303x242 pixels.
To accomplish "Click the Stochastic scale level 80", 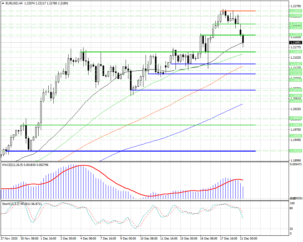I will point(291,208).
